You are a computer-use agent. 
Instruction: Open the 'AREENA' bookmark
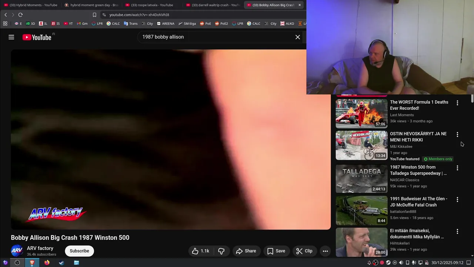point(165,23)
